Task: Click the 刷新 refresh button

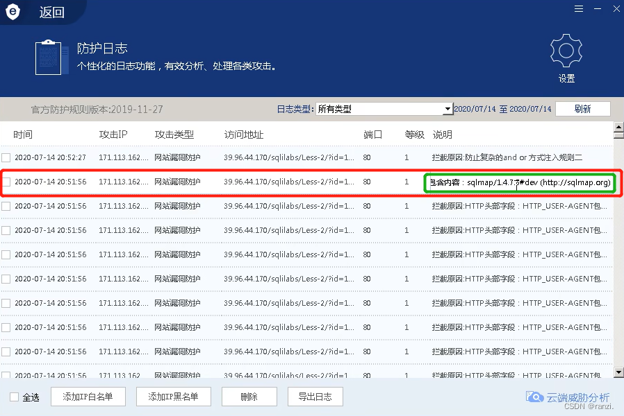Action: (583, 109)
